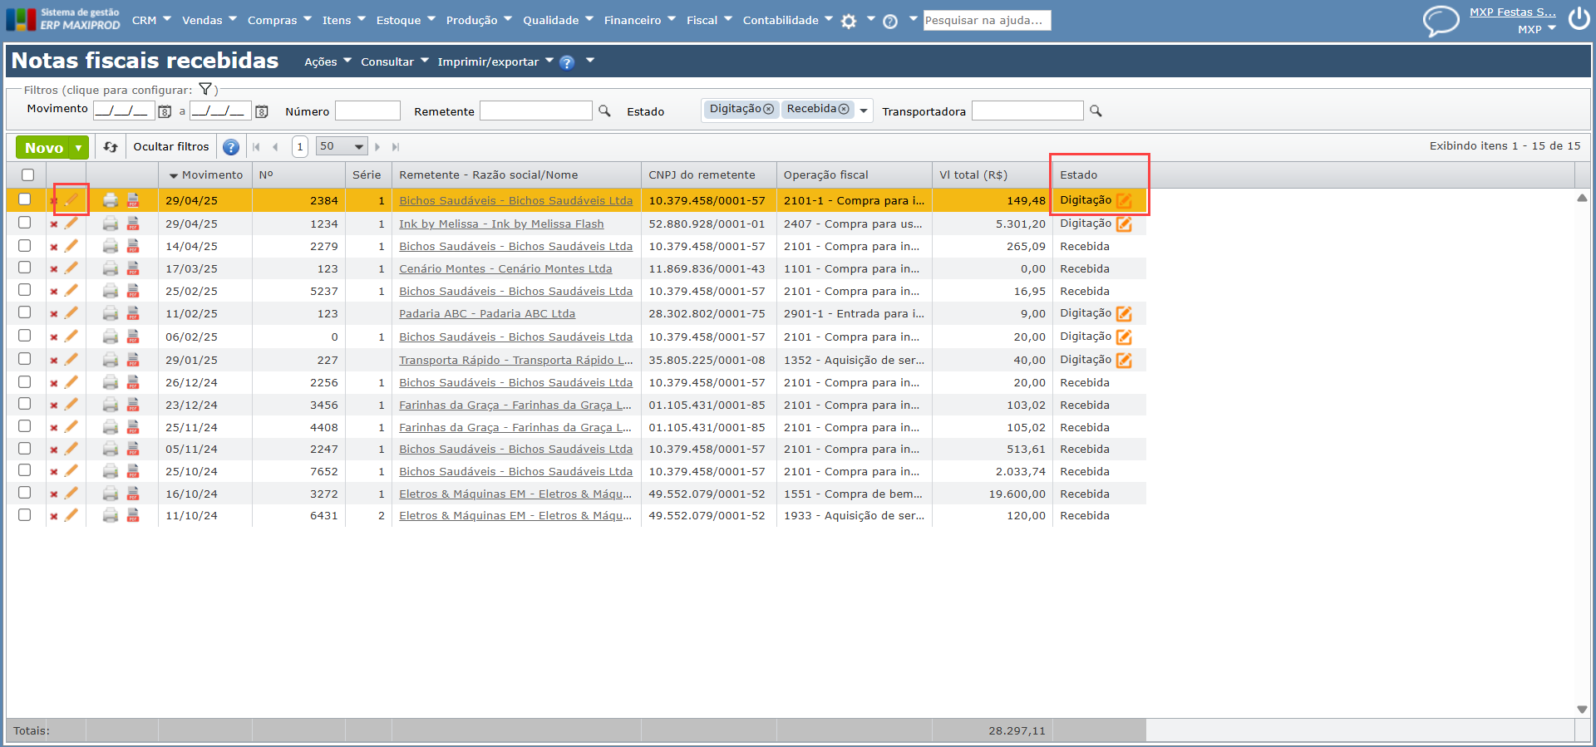The width and height of the screenshot is (1596, 747).
Task: Open calendar for start Movimento date
Action: pos(165,111)
